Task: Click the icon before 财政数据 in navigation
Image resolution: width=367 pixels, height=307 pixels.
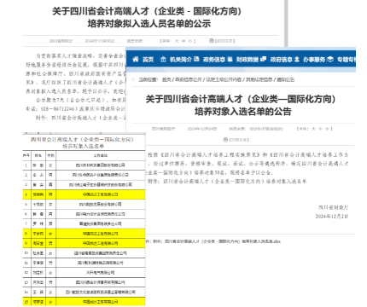Action: pos(230,59)
